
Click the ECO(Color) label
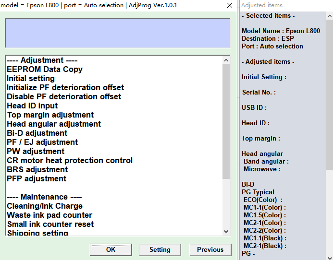click(x=263, y=200)
